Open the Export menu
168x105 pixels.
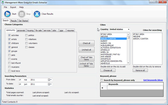click(13, 7)
